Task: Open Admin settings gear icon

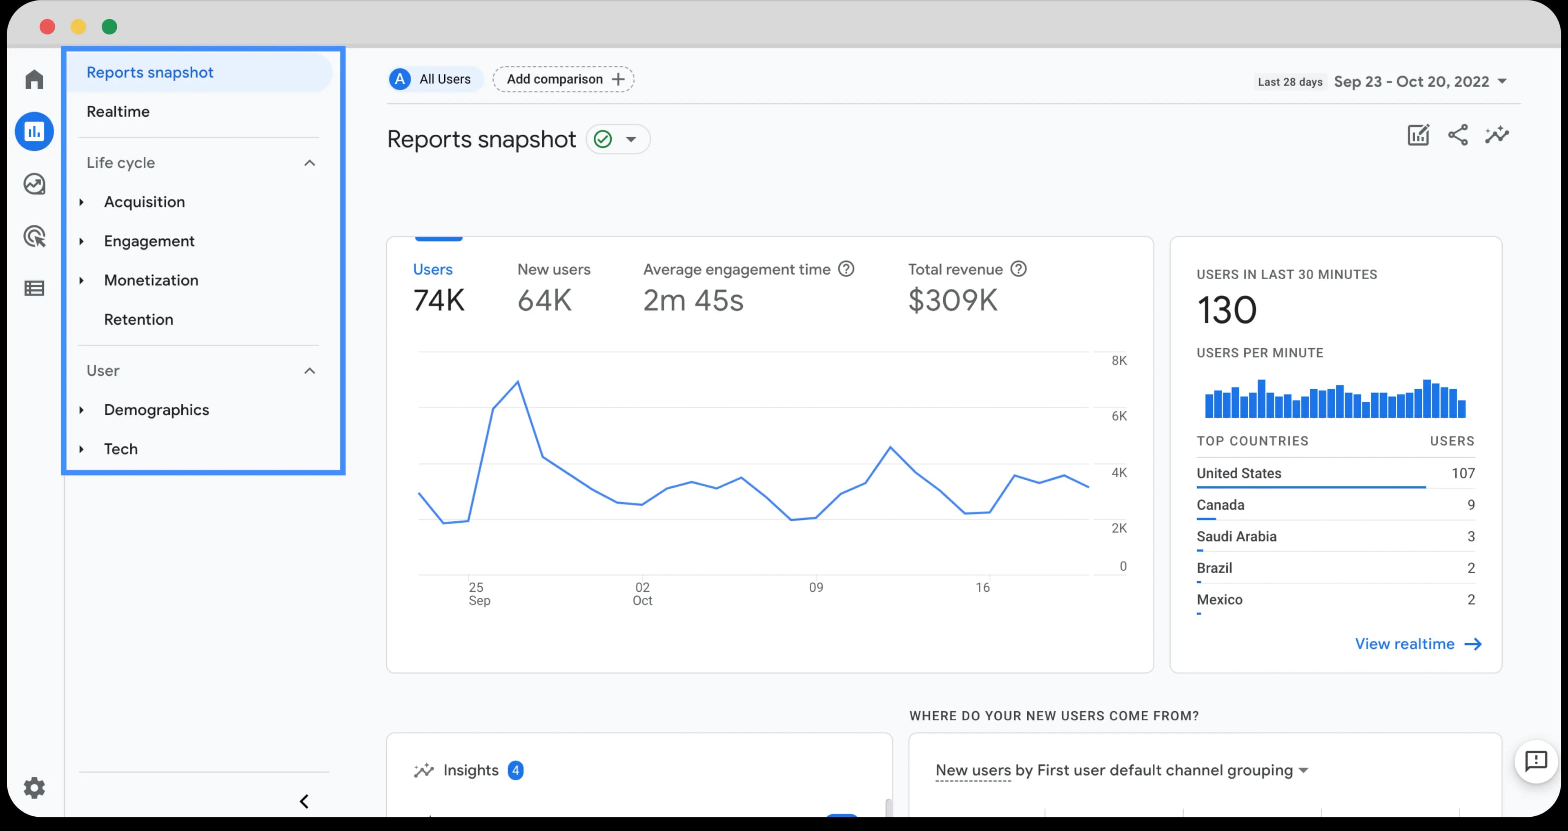Action: (34, 788)
